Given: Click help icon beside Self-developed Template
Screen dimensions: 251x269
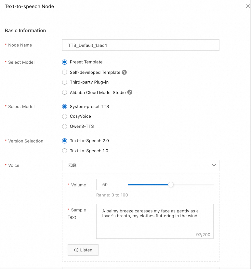Looking at the screenshot, I should point(124,73).
